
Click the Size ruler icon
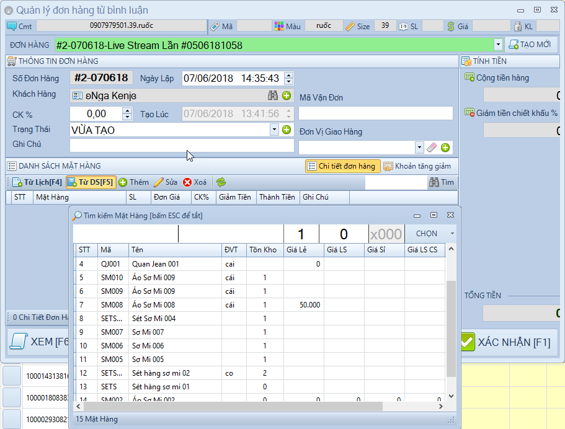[350, 26]
